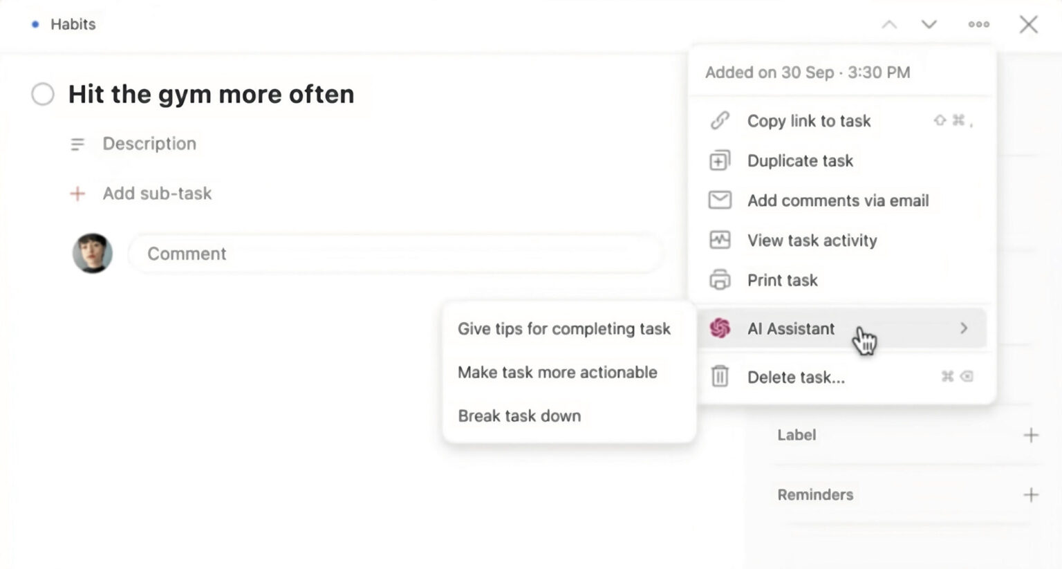Click the down chevron to view next task
Image resolution: width=1062 pixels, height=569 pixels.
click(929, 24)
